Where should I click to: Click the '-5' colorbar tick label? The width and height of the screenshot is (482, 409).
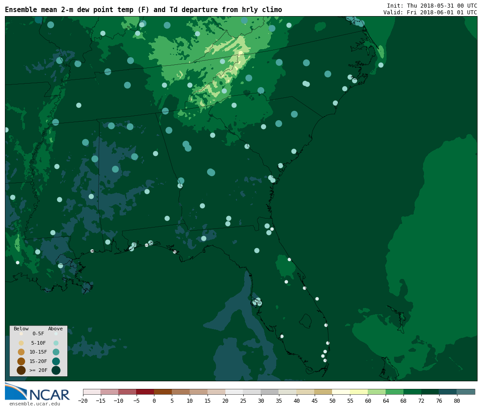coord(136,401)
